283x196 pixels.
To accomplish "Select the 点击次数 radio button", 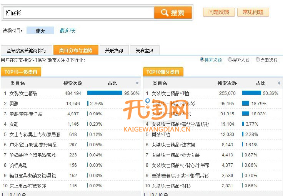I will (x=258, y=60).
